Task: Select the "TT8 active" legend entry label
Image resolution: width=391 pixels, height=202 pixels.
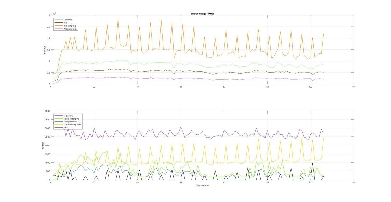Action: (68, 116)
